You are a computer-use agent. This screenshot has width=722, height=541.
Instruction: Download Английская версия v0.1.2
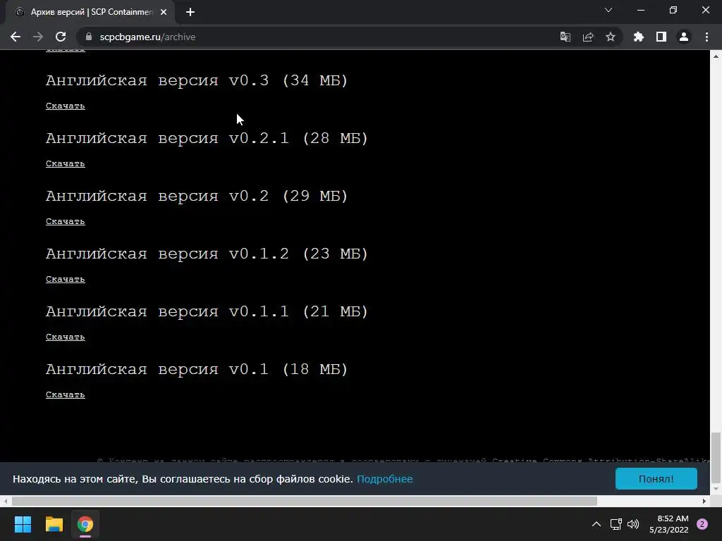(66, 279)
